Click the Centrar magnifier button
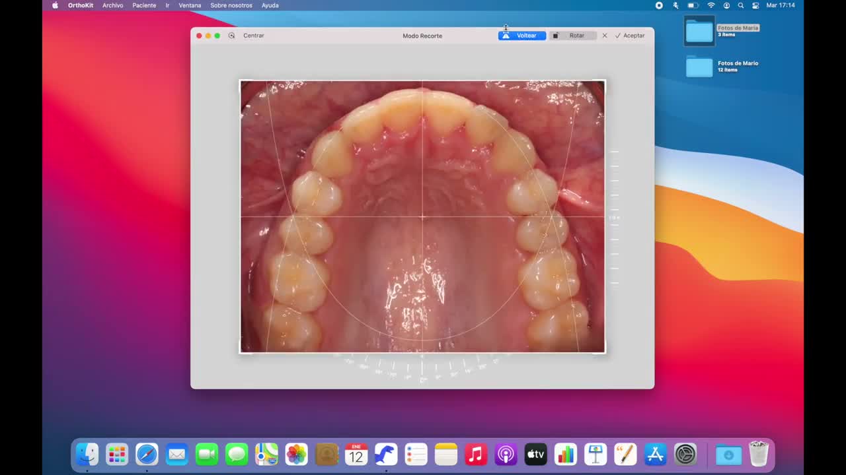 (231, 36)
